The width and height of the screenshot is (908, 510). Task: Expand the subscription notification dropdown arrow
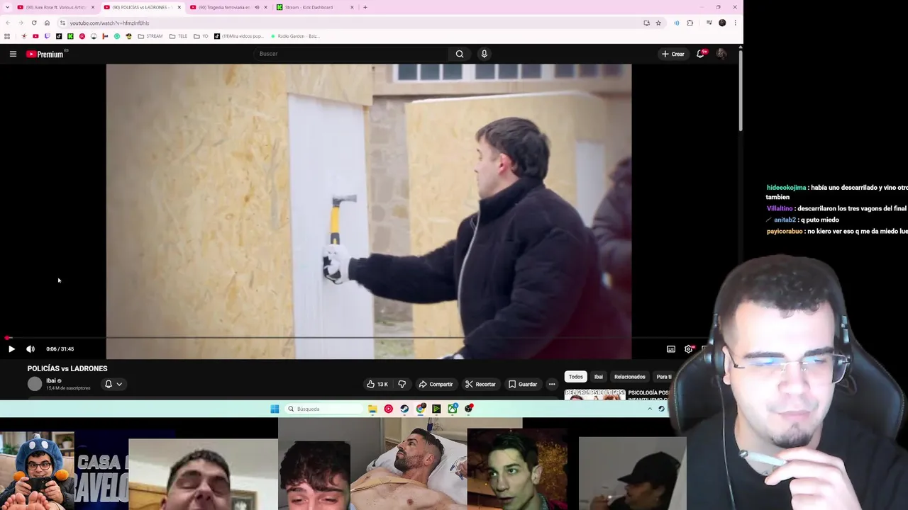pyautogui.click(x=119, y=384)
